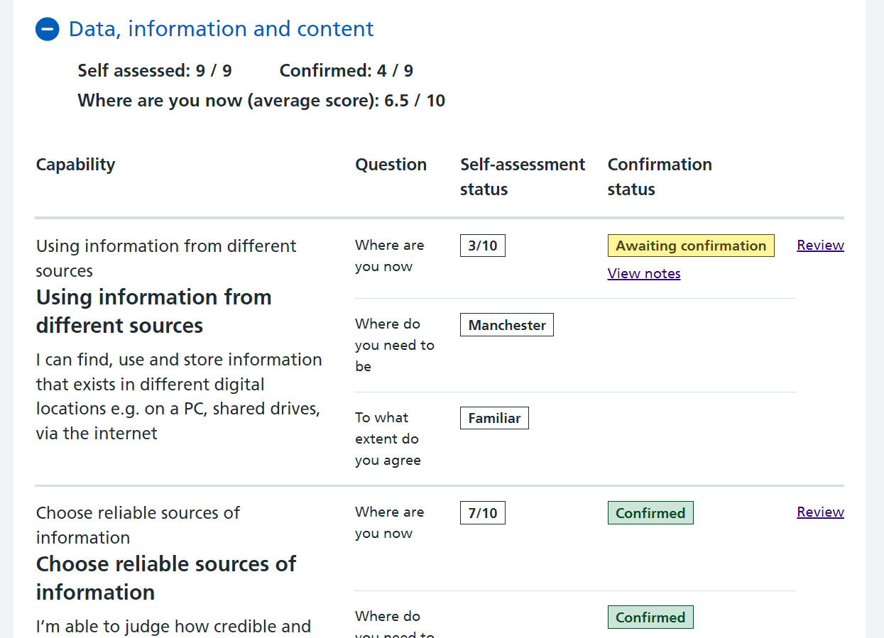This screenshot has height=638, width=884.
Task: Click the Self-assessment status column header
Action: [523, 177]
